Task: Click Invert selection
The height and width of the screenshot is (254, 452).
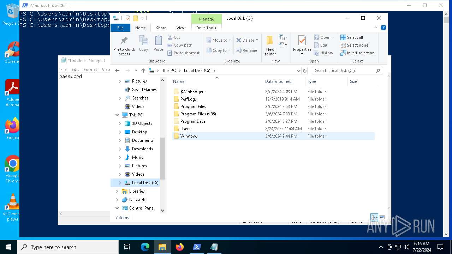Action: pos(357,53)
